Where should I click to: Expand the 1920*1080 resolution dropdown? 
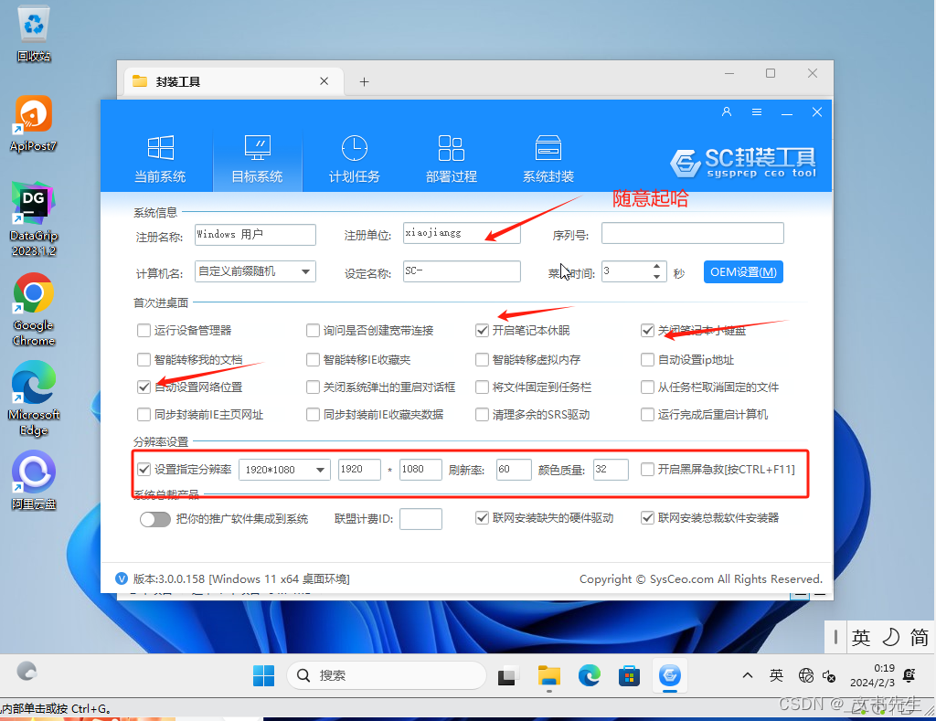point(321,470)
